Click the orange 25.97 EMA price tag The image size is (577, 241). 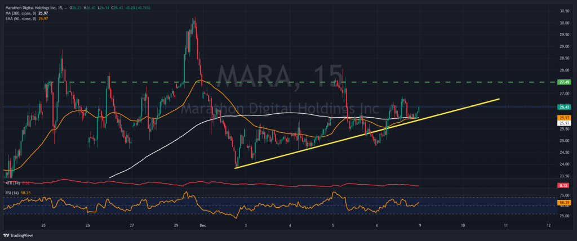click(563, 118)
